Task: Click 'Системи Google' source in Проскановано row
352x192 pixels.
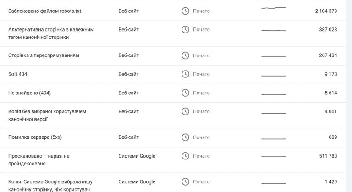Action: 137,156
